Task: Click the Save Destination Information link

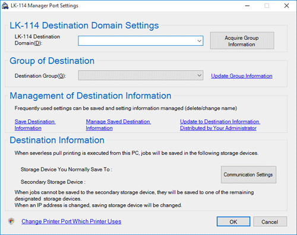Action: [35, 125]
